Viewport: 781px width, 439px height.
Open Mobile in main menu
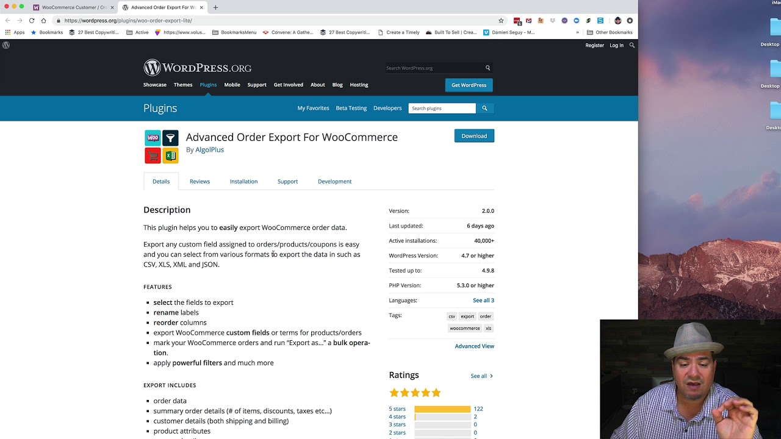pyautogui.click(x=232, y=85)
